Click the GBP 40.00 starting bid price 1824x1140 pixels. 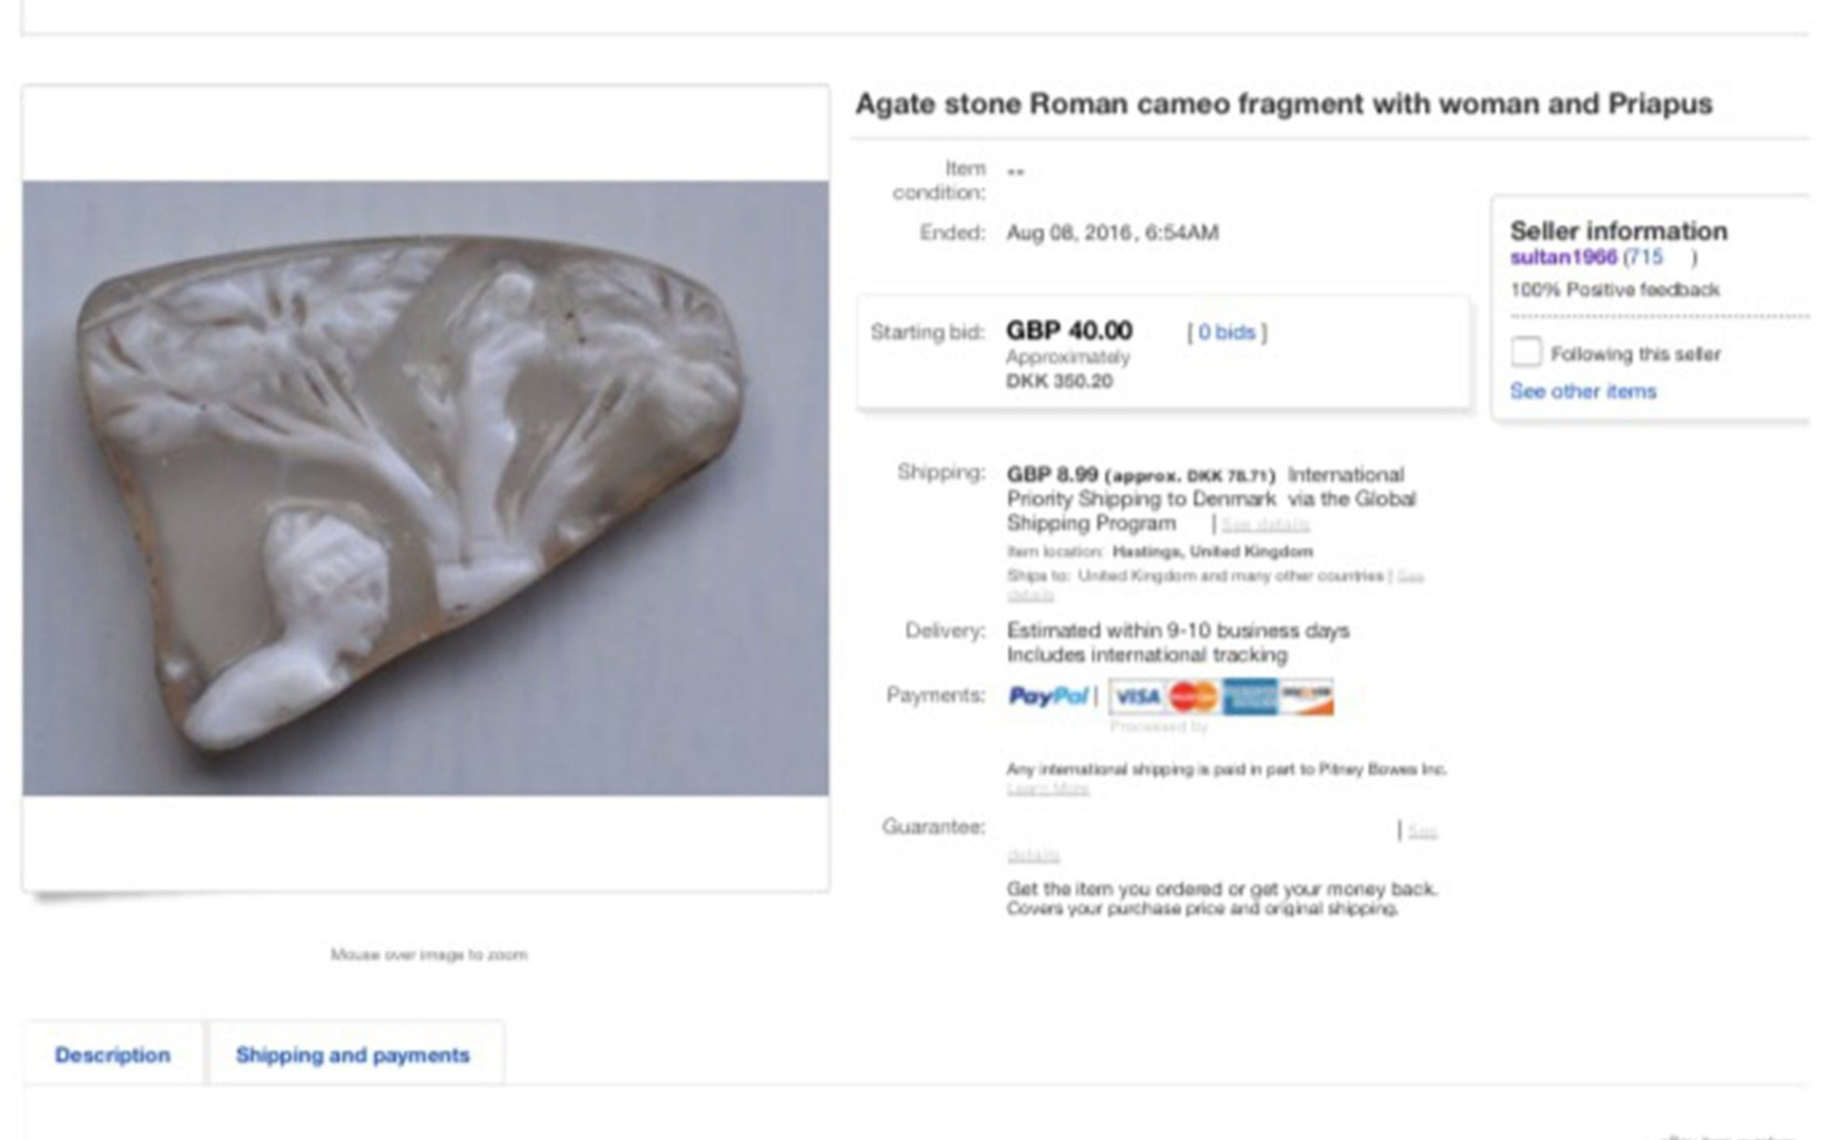tap(1069, 331)
